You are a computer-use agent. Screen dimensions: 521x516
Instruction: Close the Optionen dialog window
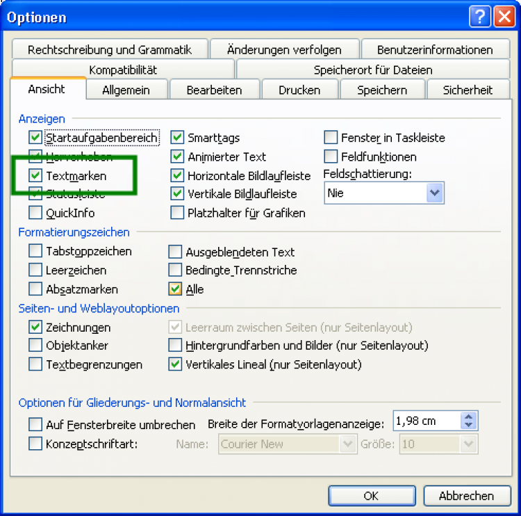click(504, 17)
